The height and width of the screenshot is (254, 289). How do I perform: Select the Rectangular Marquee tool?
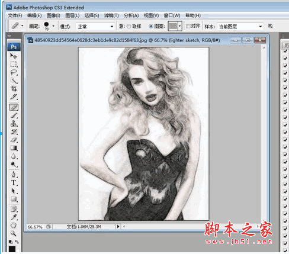[x=14, y=64]
